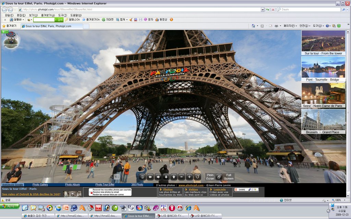
Task: Open the Seine Notre-Dame de Paris thumbnail
Action: 323,95
